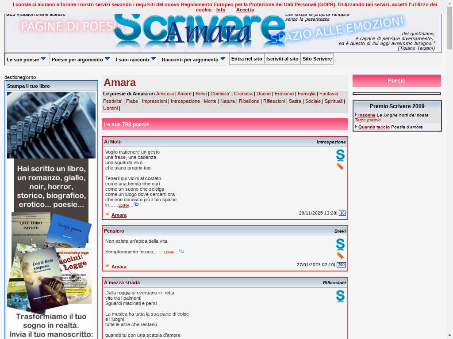Click the Stampa il tuo libro typewriter image

[51, 125]
